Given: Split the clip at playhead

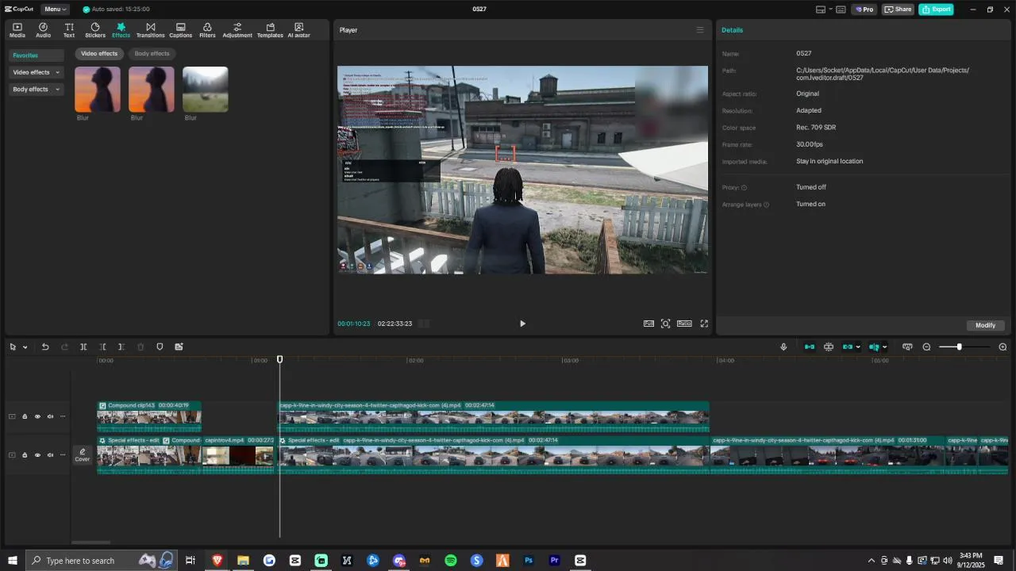Looking at the screenshot, I should [x=83, y=347].
